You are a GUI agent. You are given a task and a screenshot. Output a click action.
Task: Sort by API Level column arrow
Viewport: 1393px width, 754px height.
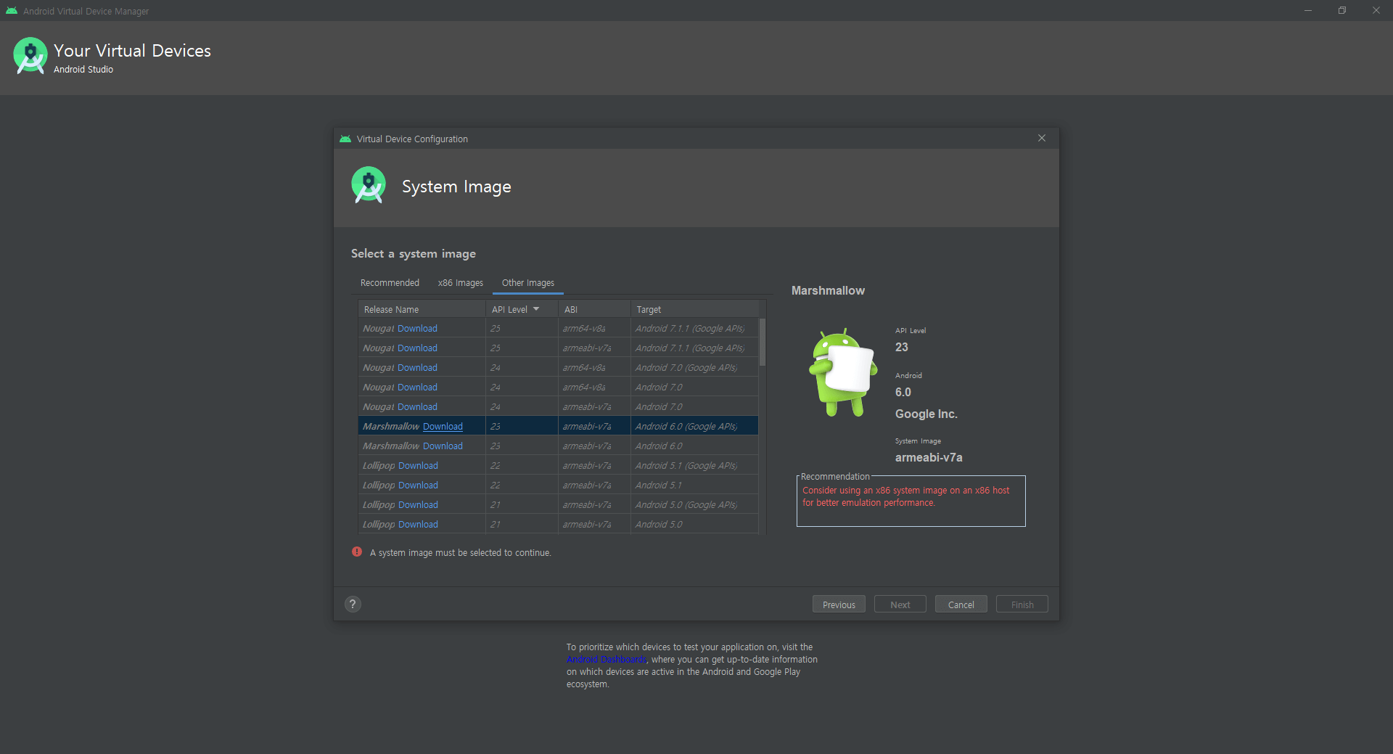click(536, 309)
